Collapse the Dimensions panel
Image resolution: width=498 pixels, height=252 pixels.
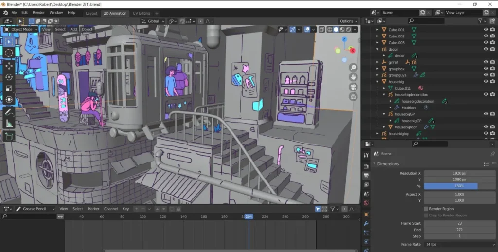point(374,164)
